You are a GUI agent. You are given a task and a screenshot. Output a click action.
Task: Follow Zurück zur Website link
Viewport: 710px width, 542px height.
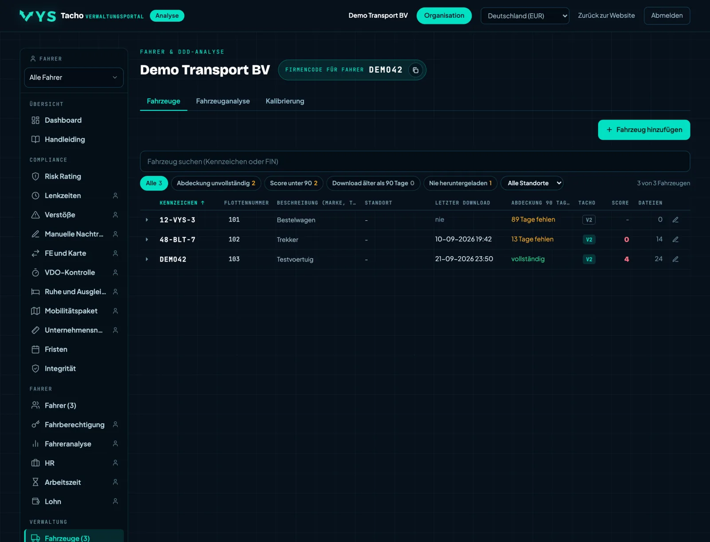point(606,16)
